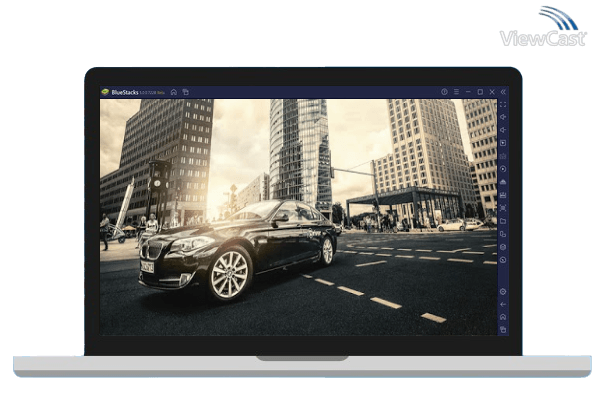Take a screenshot with the capture-frame icon
This screenshot has height=412, width=599.
pyautogui.click(x=503, y=208)
